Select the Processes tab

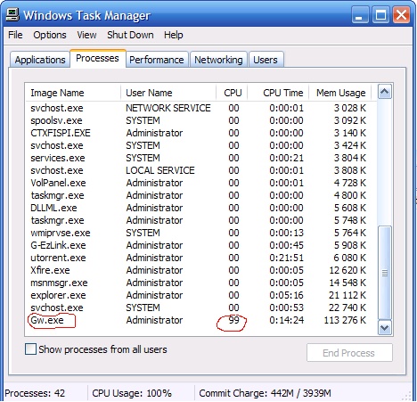click(97, 58)
